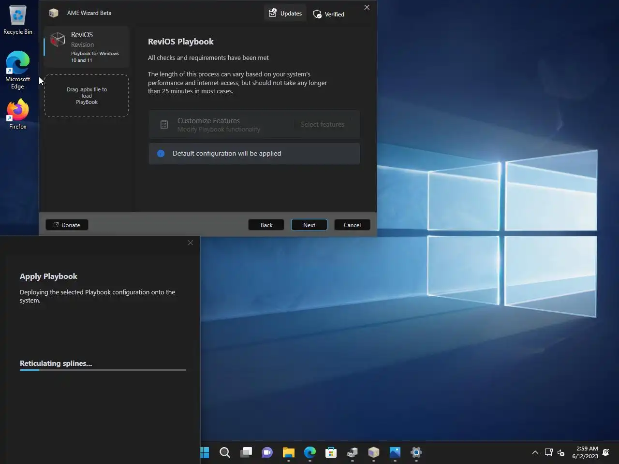The height and width of the screenshot is (464, 619).
Task: Click the AME Wizard Beta title bar logo
Action: click(54, 13)
